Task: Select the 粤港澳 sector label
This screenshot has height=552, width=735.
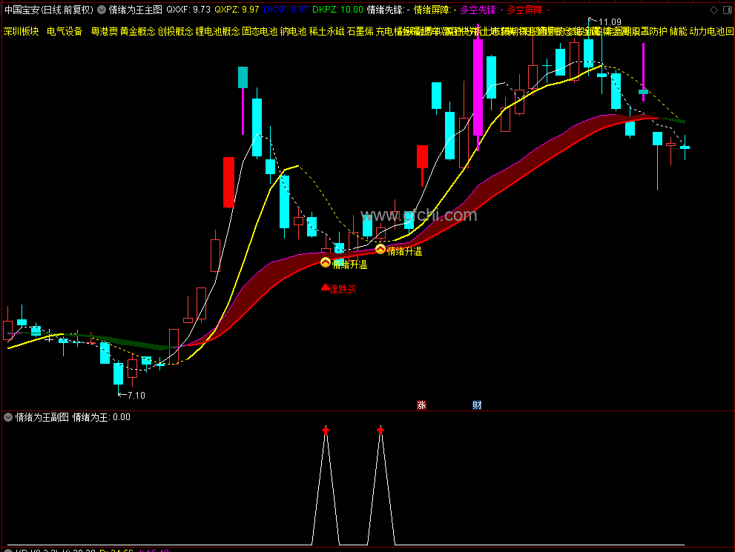Action: click(x=104, y=31)
